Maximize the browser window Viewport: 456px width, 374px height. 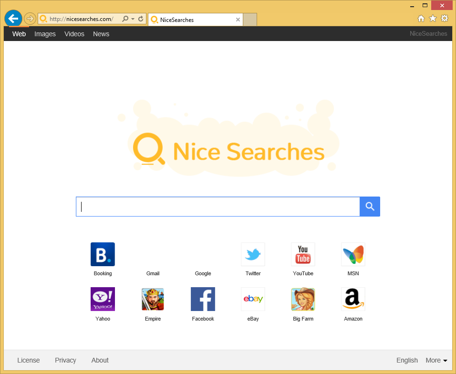(425, 6)
